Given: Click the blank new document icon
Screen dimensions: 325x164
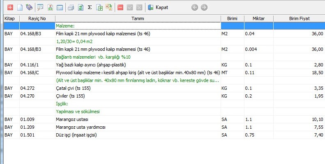Looking at the screenshot, I should click(19, 7).
